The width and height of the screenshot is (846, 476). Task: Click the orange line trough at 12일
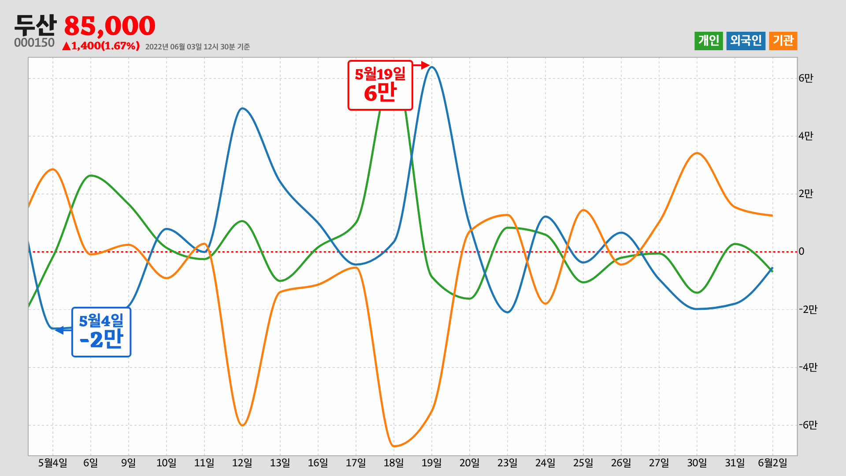click(242, 425)
